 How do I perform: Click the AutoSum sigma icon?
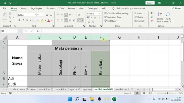pos(152,13)
